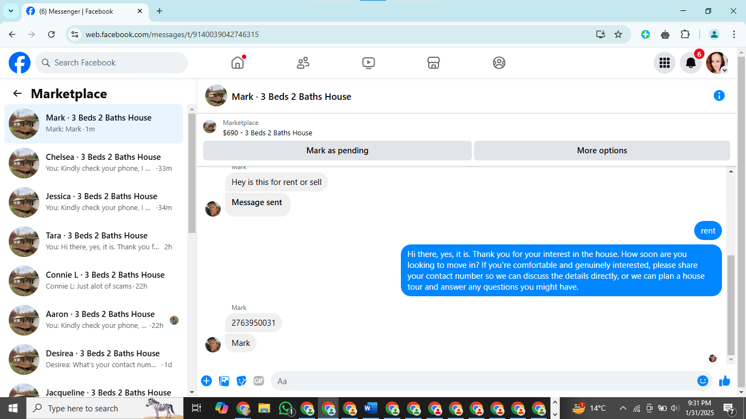Open the Chrome profile icon
The height and width of the screenshot is (419, 746).
[714, 34]
